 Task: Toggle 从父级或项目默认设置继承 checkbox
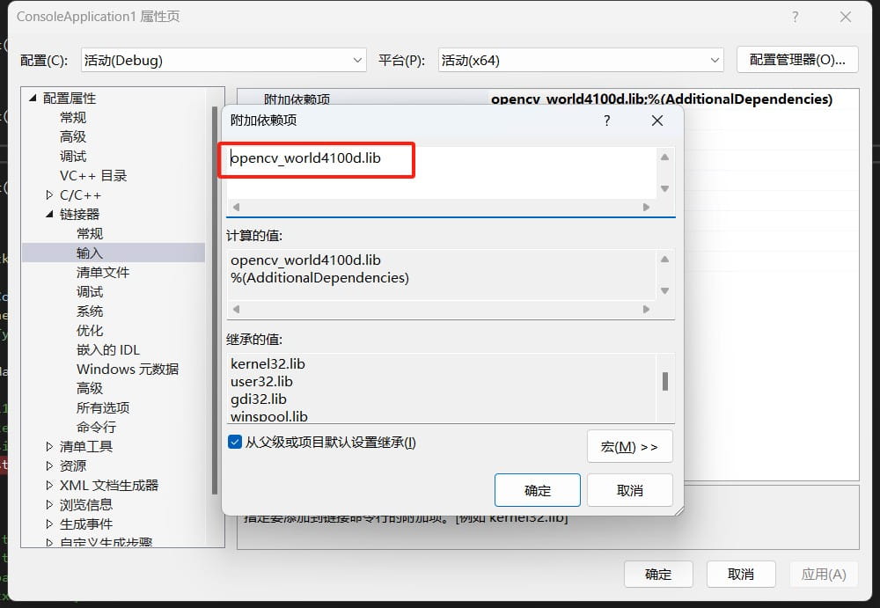235,442
